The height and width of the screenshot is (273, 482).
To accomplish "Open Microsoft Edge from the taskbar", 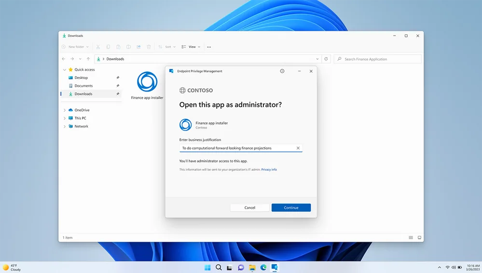I will (263, 268).
